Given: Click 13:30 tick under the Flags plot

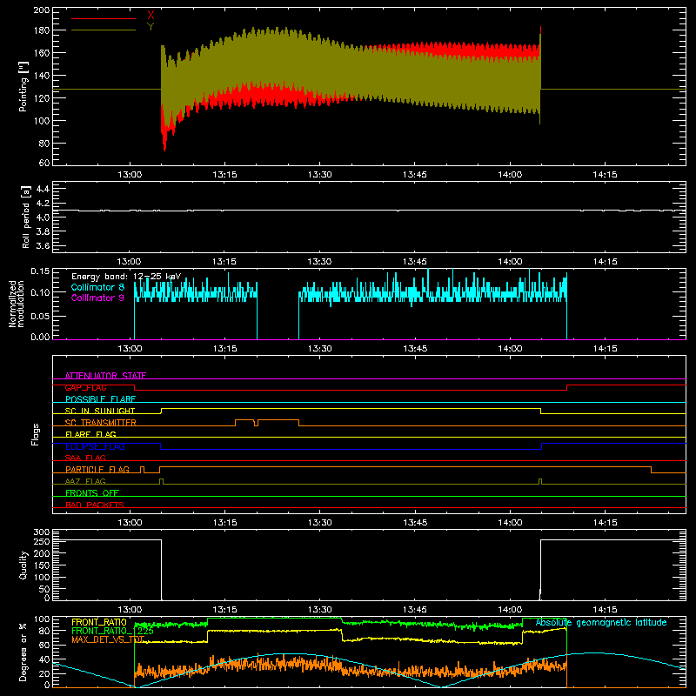Looking at the screenshot, I should tap(319, 523).
